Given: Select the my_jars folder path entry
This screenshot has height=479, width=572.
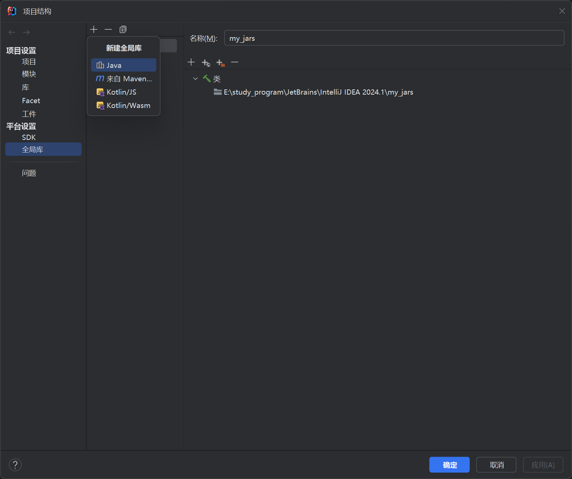Looking at the screenshot, I should 318,92.
